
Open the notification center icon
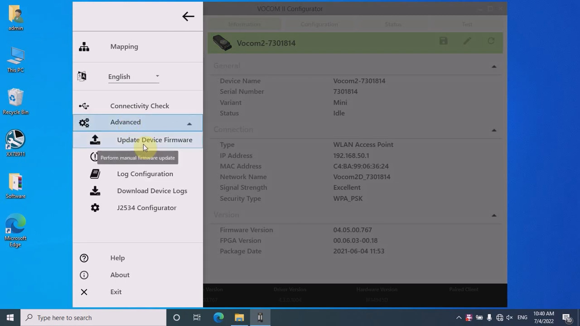pos(567,317)
